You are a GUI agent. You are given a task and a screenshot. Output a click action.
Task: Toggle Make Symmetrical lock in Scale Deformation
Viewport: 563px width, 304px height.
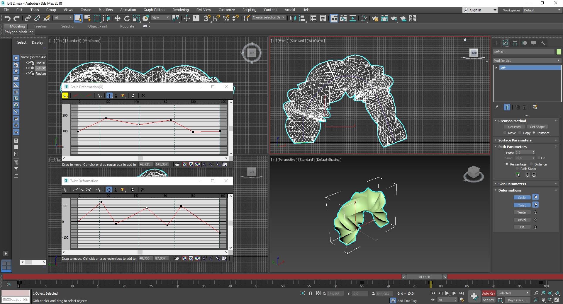coord(65,95)
